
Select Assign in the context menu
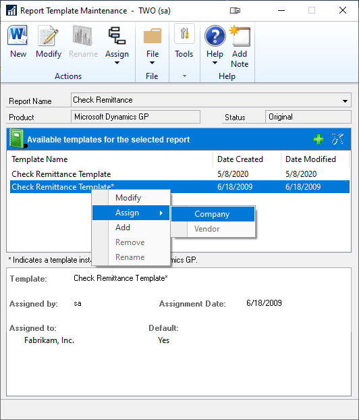131,213
